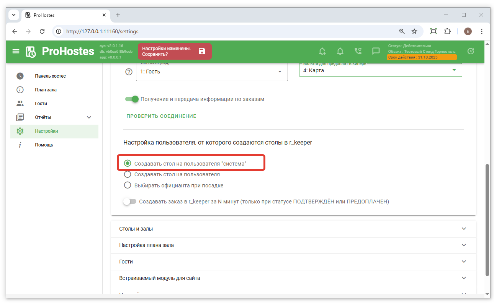Screen dimensions: 494x304
Task: Click the phone calls icon in header
Action: pyautogui.click(x=358, y=51)
